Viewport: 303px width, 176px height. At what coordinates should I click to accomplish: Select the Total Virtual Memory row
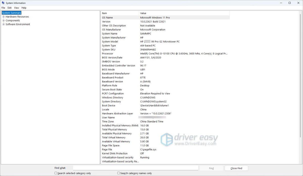tap(165, 137)
